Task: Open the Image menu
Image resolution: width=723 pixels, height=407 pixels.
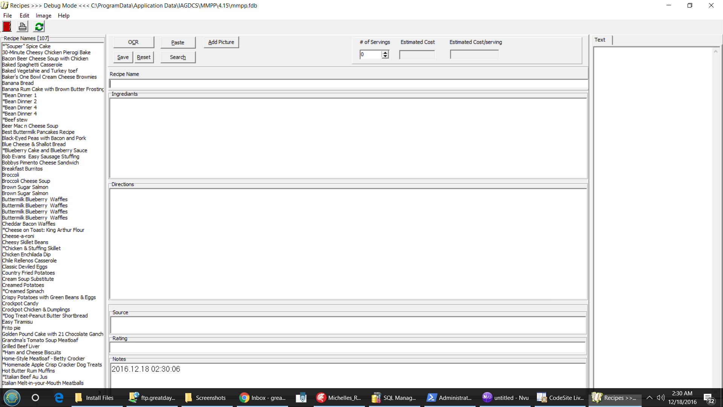Action: pos(43,15)
